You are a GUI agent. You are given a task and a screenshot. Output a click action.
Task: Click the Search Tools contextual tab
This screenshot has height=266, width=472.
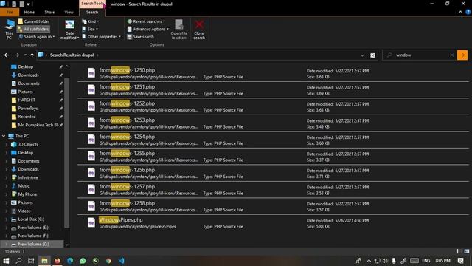coord(92,4)
